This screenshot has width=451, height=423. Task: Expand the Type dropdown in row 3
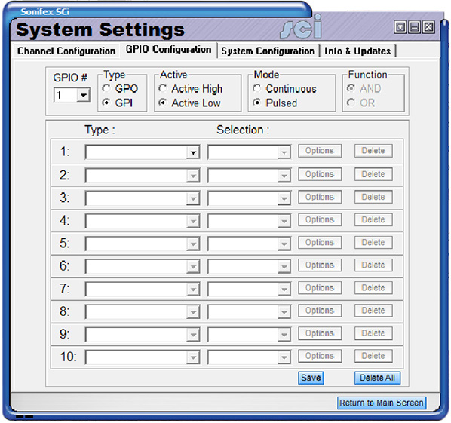tap(193, 198)
